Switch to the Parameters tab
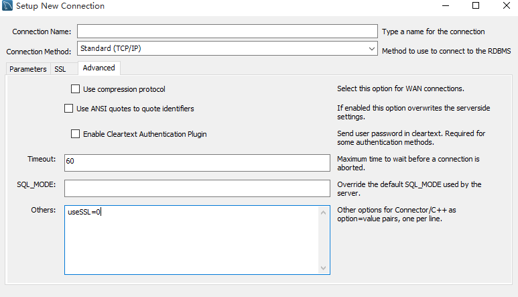 click(x=28, y=69)
